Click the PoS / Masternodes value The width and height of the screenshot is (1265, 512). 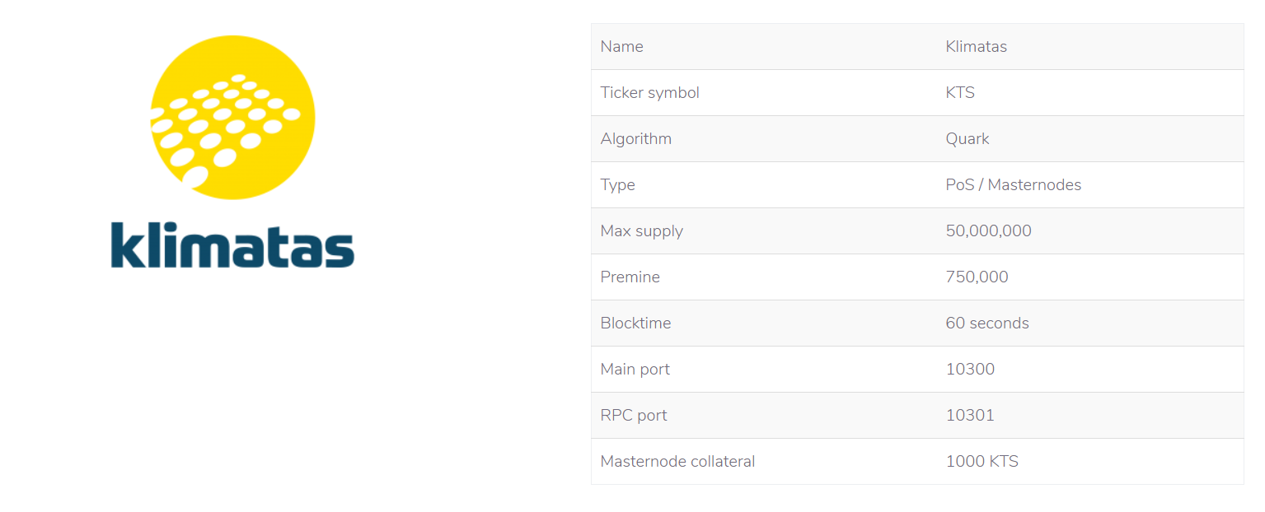coord(1014,185)
